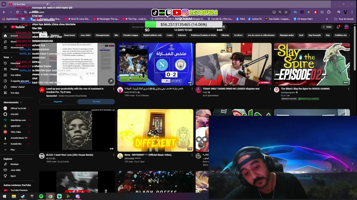This screenshot has width=357, height=200.
Task: Open Chrome's tab search dropdown
Action: pos(4,4)
